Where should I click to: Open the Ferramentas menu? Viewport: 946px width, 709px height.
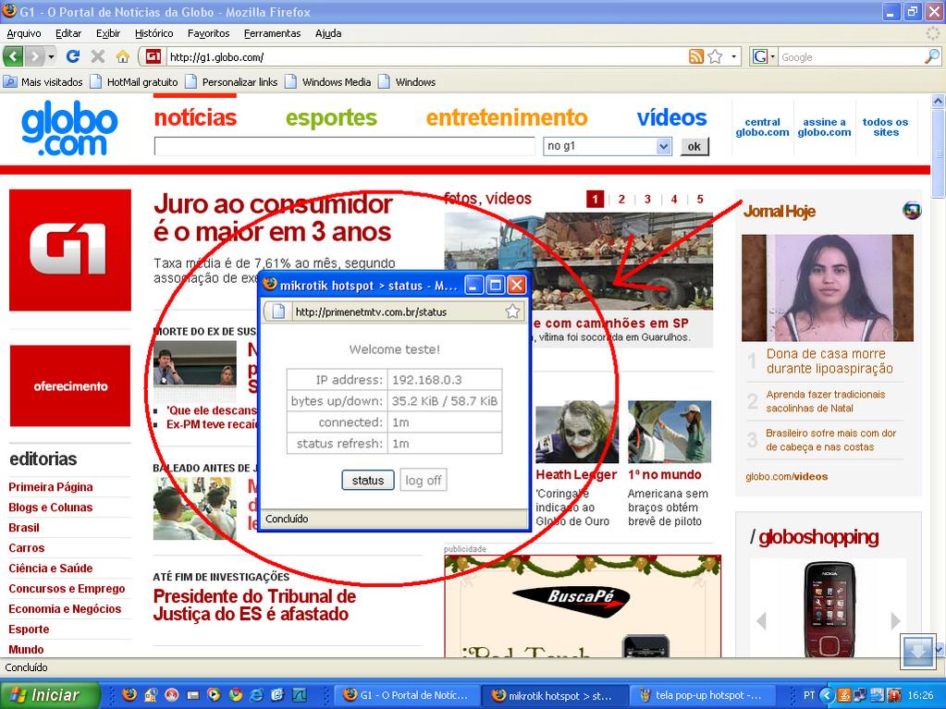(x=272, y=33)
